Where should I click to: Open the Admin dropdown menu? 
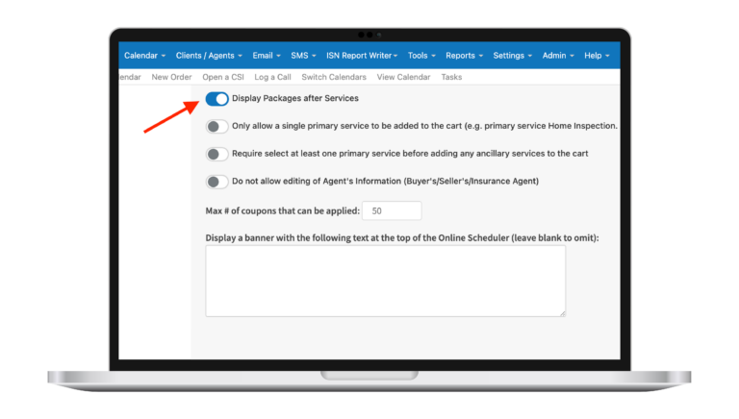tap(558, 56)
